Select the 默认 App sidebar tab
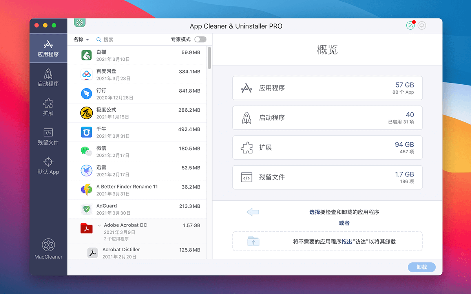The image size is (471, 294). click(48, 166)
